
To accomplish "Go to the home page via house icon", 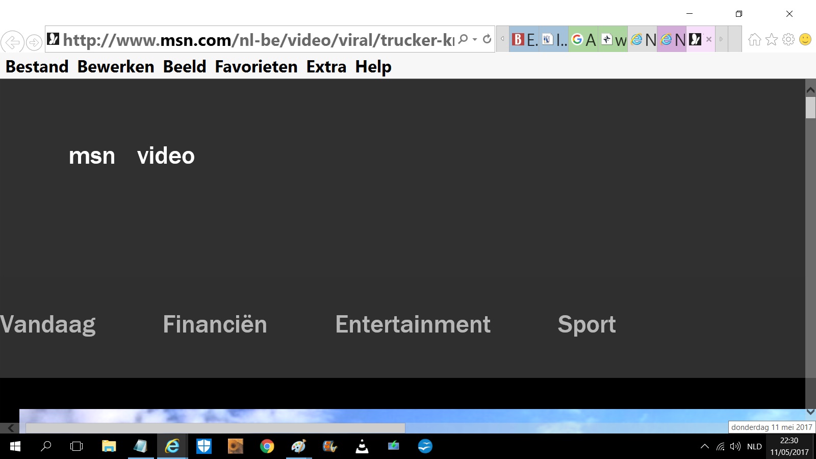I will click(x=755, y=39).
